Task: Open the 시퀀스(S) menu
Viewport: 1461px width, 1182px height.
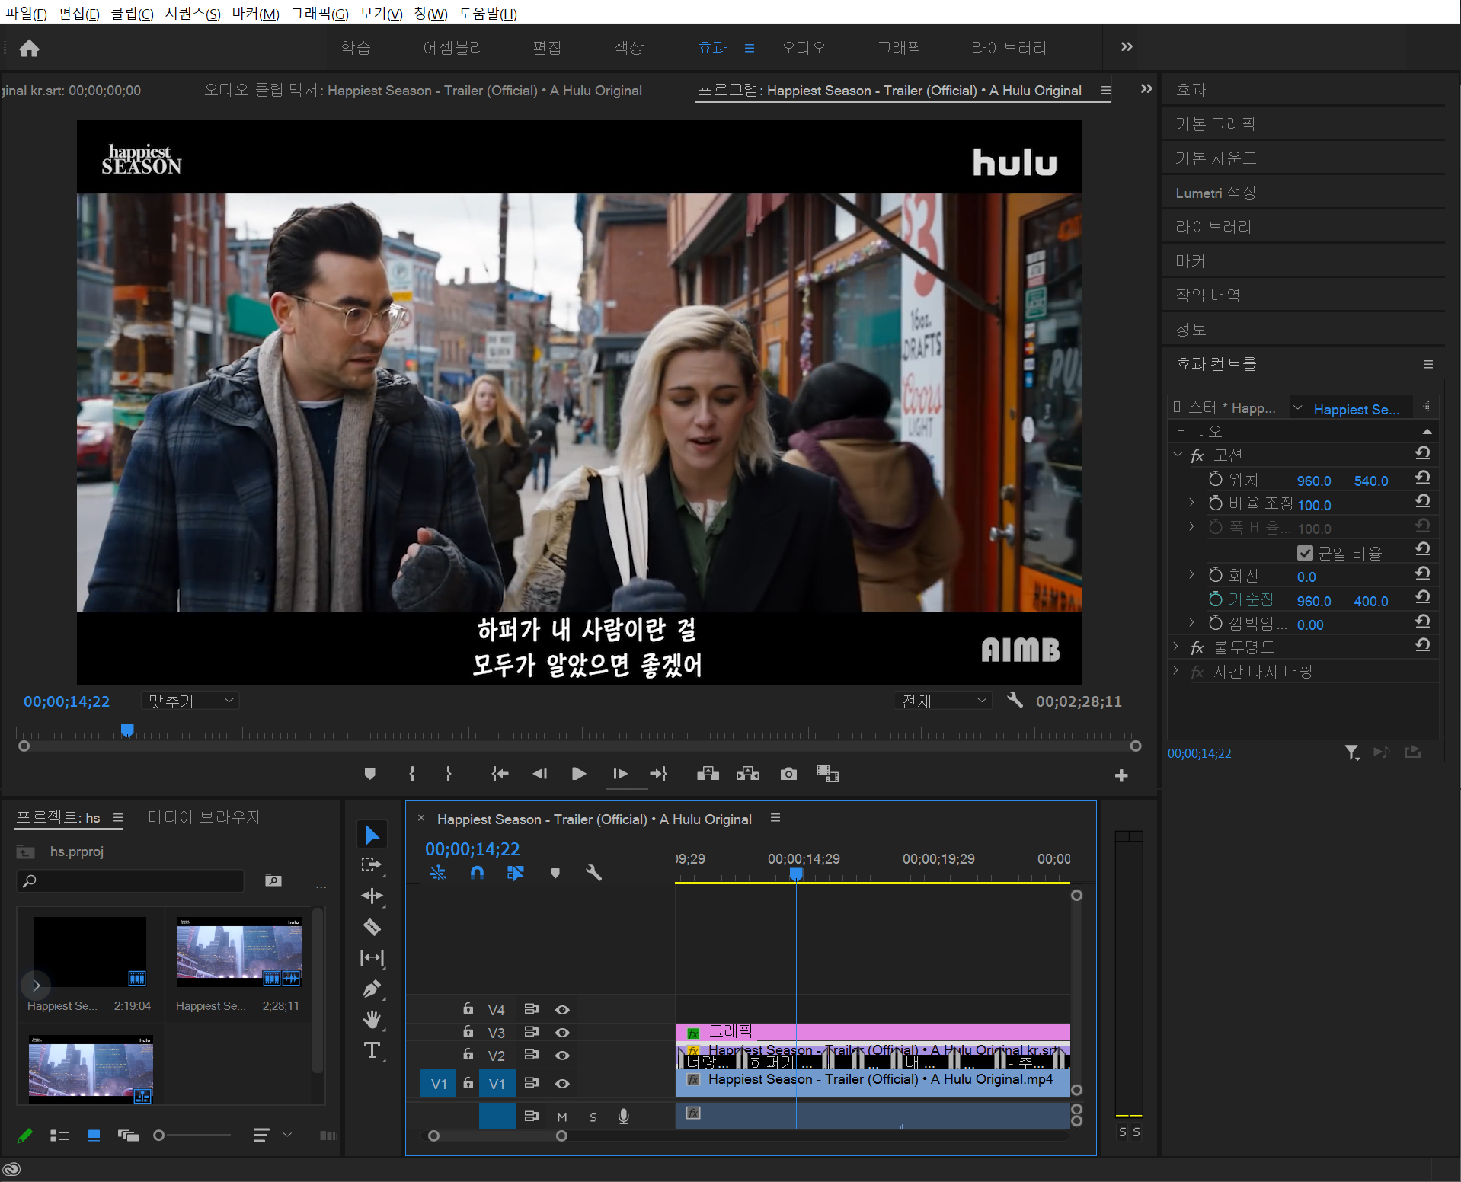Action: point(193,14)
